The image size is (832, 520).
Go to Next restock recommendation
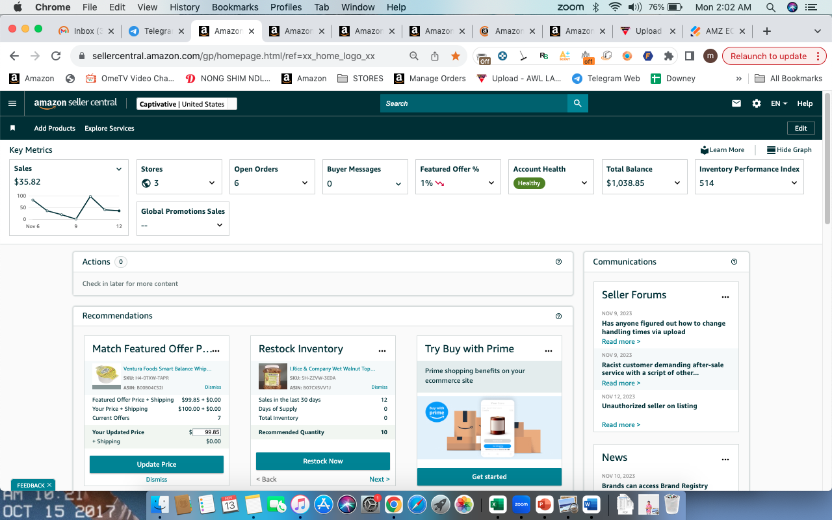[380, 479]
